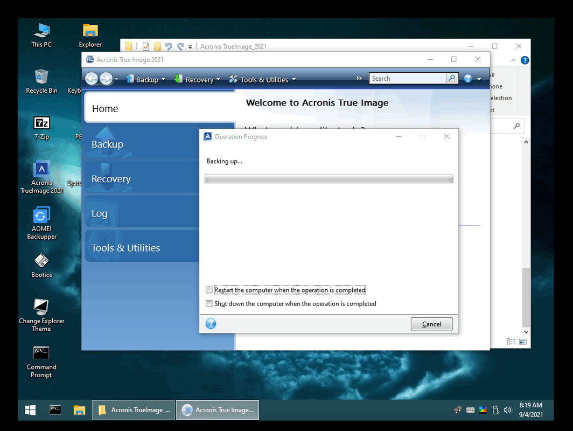Click the help icon in Acronis toolbar
Screen dimensions: 573x431
(x=468, y=79)
